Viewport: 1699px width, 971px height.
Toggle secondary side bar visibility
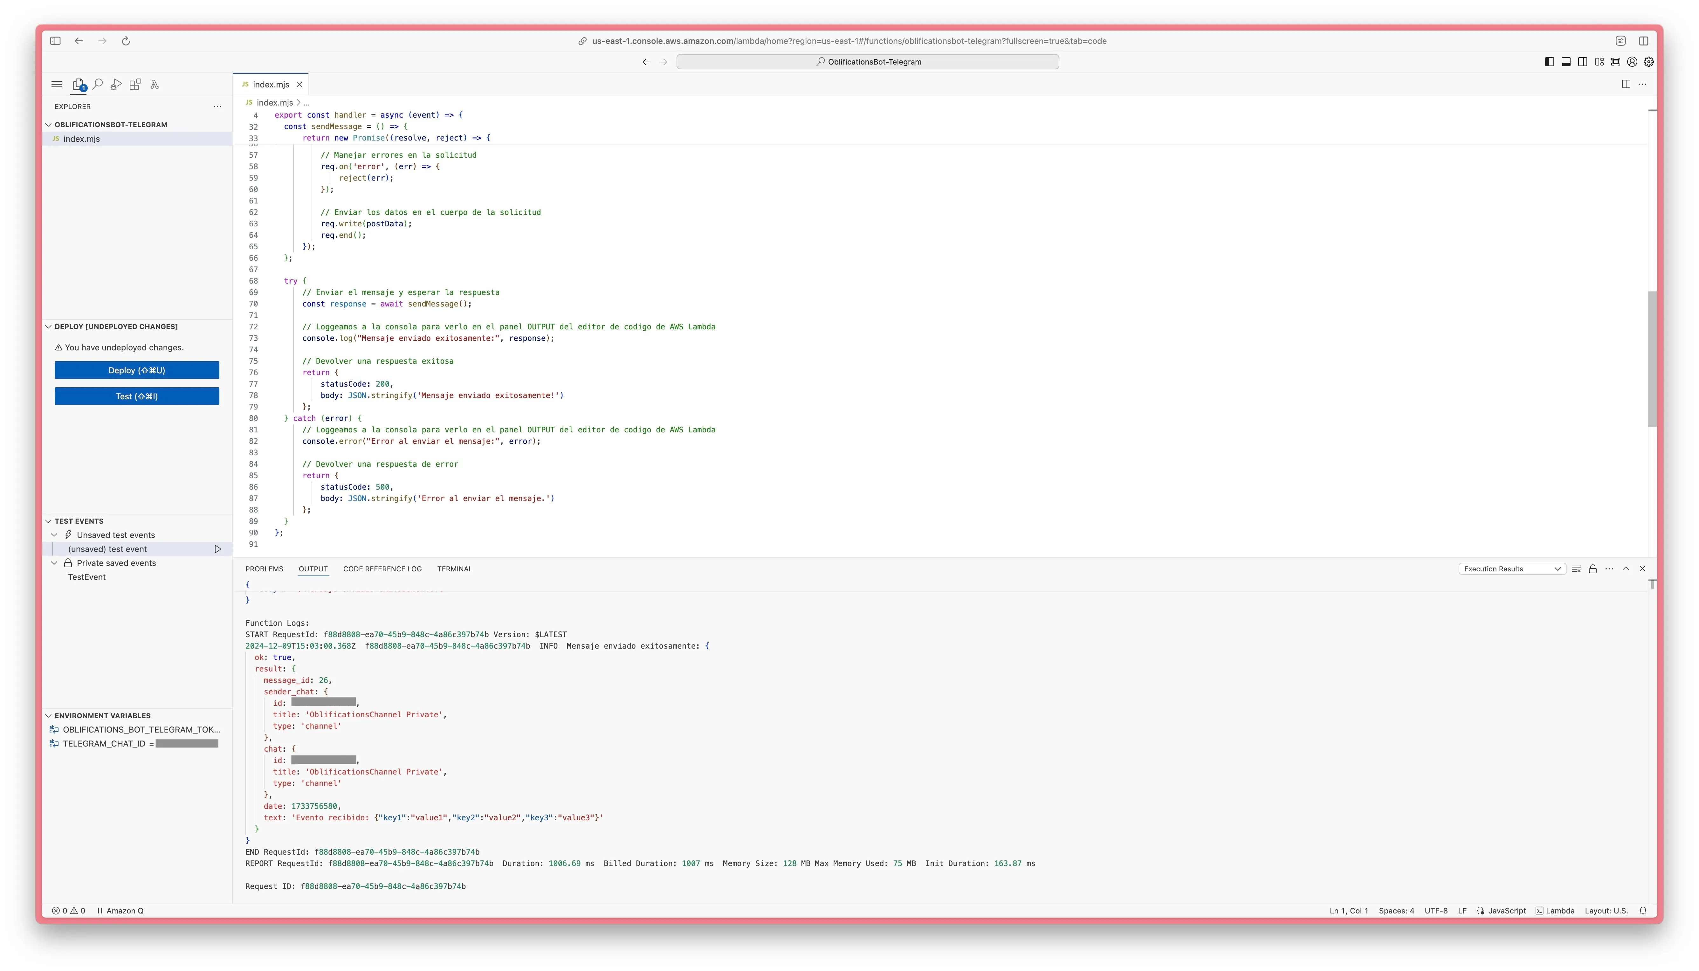click(x=1583, y=62)
